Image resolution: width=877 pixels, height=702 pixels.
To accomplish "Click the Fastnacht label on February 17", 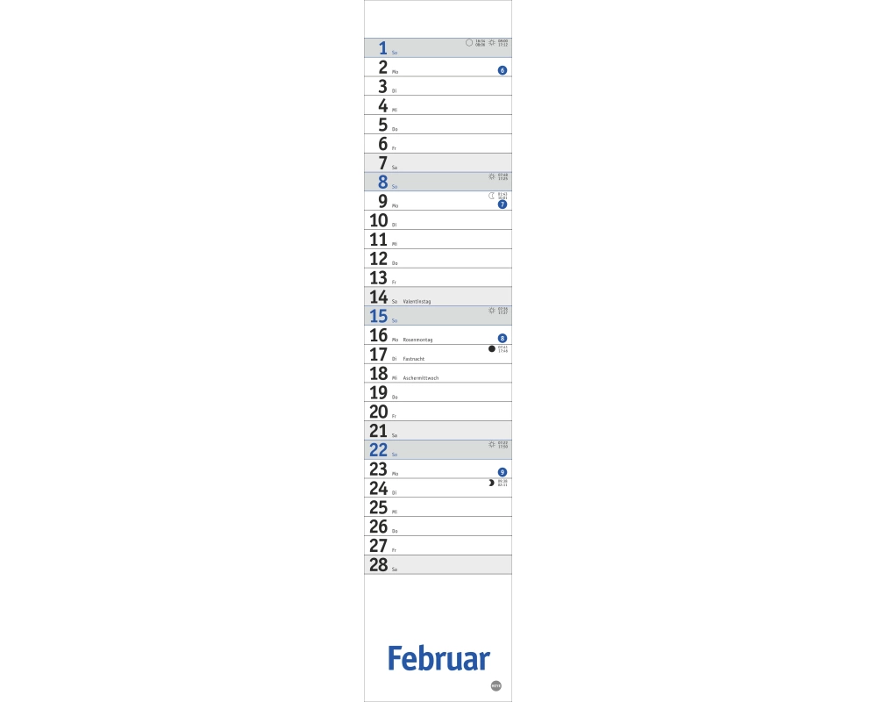I will (x=412, y=359).
